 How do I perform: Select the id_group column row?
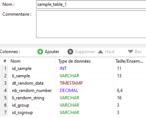[73, 105]
